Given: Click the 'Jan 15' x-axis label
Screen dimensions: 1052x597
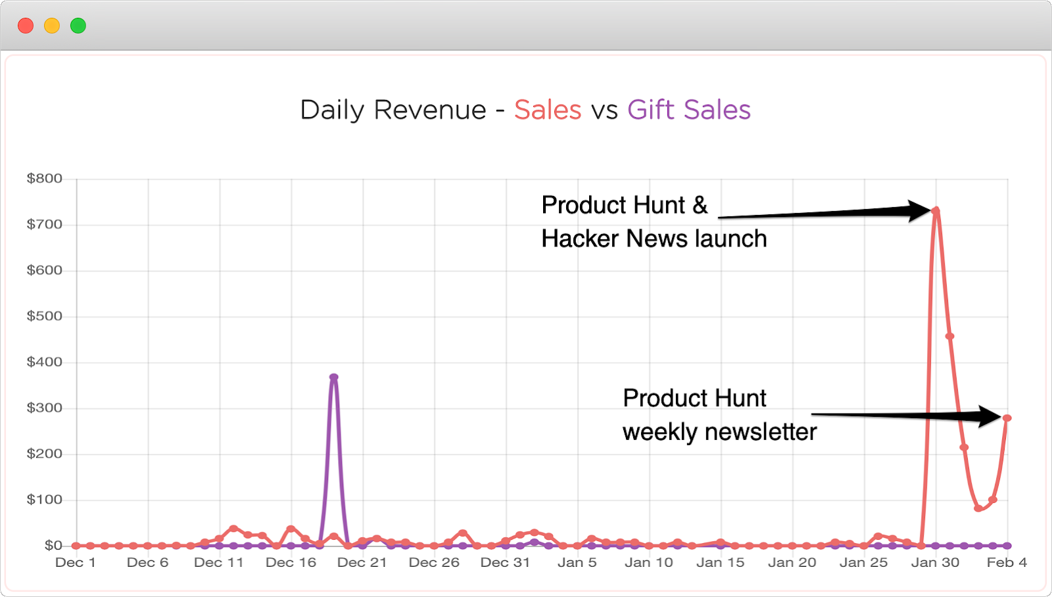Looking at the screenshot, I should [x=721, y=563].
